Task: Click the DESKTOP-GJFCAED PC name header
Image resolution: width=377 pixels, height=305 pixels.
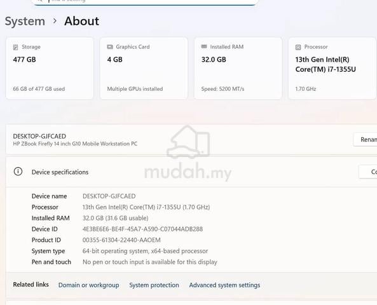Action: 39,136
